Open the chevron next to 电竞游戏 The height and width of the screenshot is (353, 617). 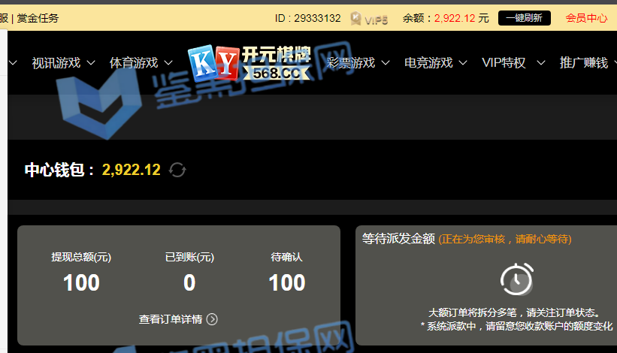[463, 63]
